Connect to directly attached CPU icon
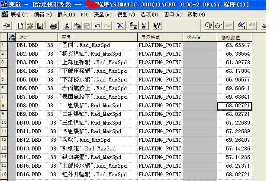The width and height of the screenshot is (277, 181). (144, 26)
